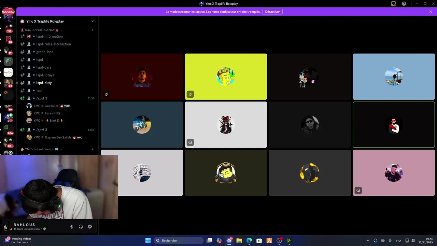Image resolution: width=437 pixels, height=246 pixels.
Task: Open server icon with 64 badge
Action: click(8, 83)
